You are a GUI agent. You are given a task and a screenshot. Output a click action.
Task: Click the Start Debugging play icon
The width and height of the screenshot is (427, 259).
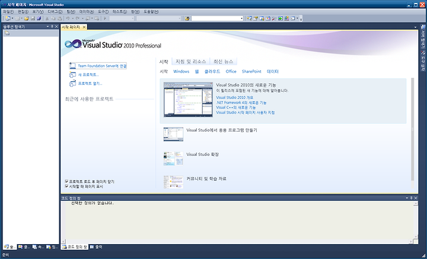(x=105, y=18)
